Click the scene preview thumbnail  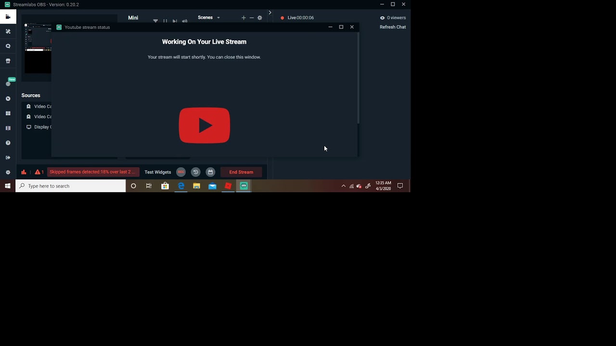pos(38,48)
